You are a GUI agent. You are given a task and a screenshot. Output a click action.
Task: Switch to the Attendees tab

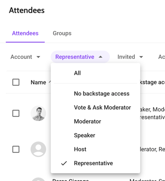[25, 33]
